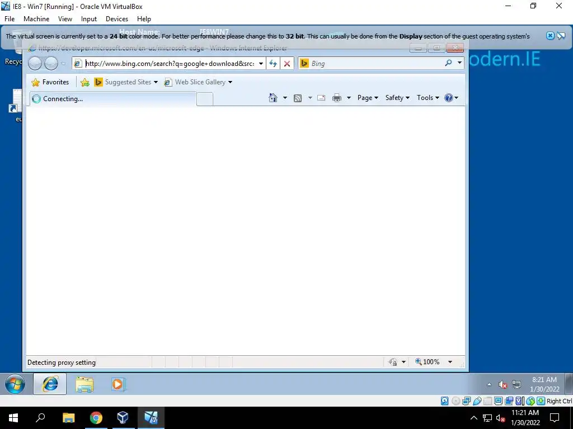
Task: Expand the Feeds dropdown arrow
Action: point(310,98)
